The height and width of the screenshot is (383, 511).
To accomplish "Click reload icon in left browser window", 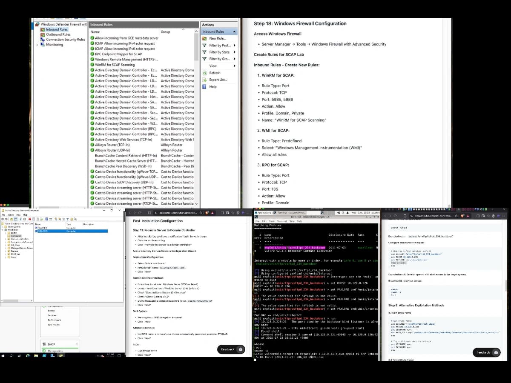I will (140, 213).
